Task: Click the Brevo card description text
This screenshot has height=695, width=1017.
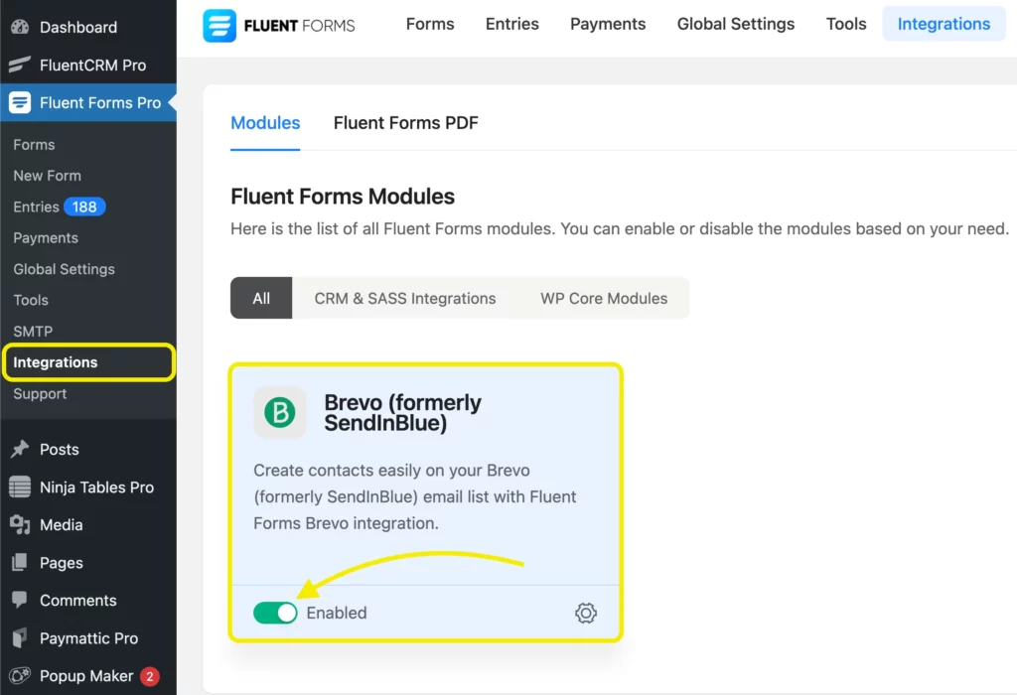Action: 415,496
